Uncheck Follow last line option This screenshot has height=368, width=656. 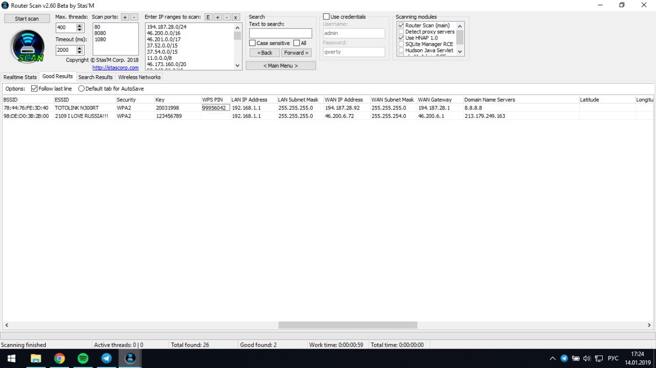(34, 89)
